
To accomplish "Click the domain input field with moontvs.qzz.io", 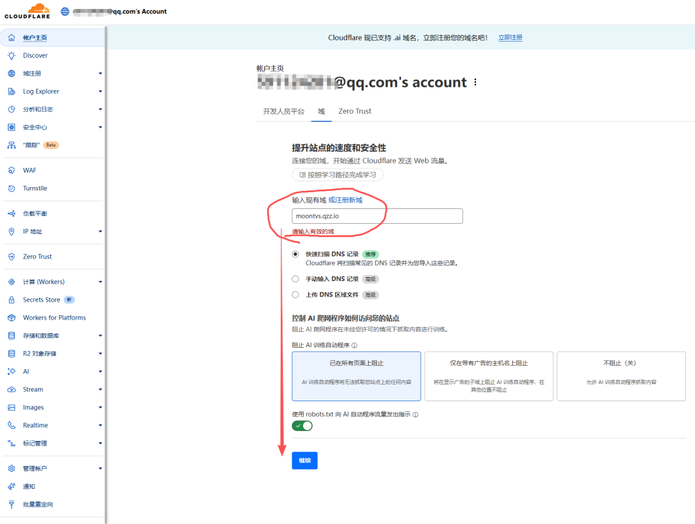I will [x=377, y=216].
